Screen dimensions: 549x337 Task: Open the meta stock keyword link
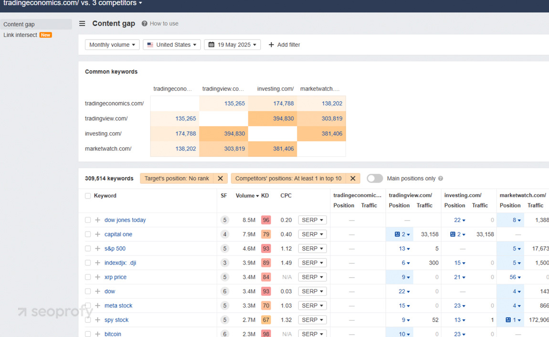click(x=118, y=305)
